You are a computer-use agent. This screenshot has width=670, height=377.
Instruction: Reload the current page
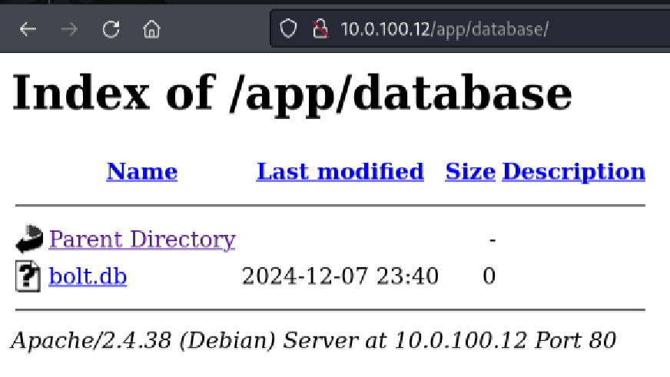click(x=111, y=30)
